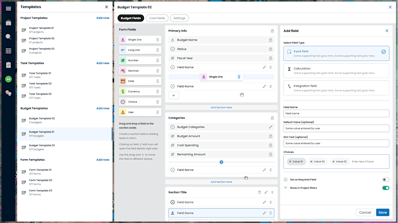Image resolution: width=398 pixels, height=223 pixels.
Task: Click the Enter New Choice field
Action: point(363,162)
